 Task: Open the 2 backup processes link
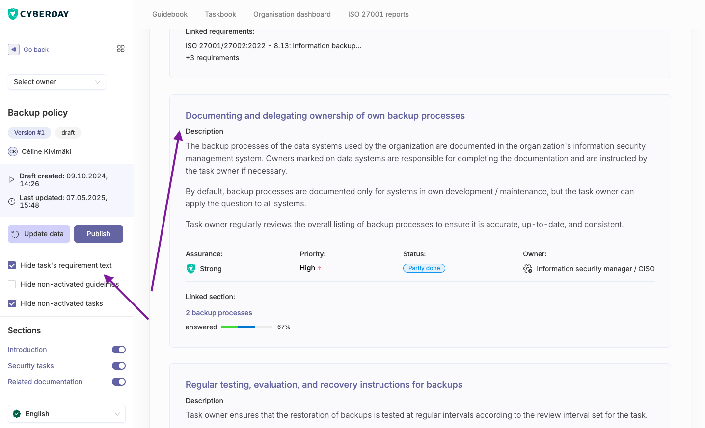pyautogui.click(x=219, y=313)
